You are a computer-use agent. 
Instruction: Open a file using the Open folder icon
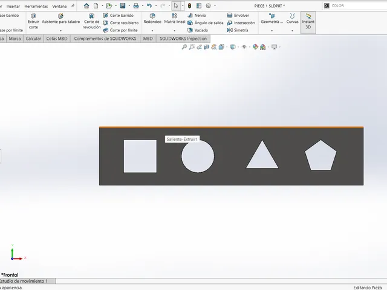[109, 5]
